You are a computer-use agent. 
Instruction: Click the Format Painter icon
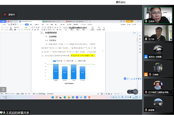[x=11, y=28]
